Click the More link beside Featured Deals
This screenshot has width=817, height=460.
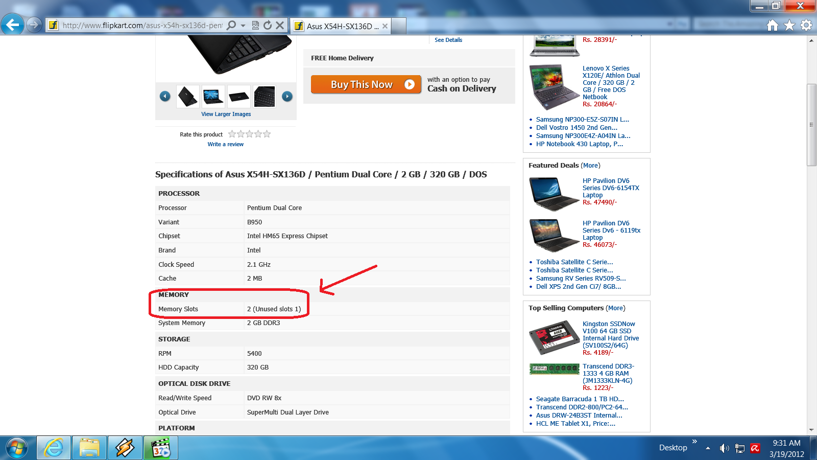(x=591, y=166)
